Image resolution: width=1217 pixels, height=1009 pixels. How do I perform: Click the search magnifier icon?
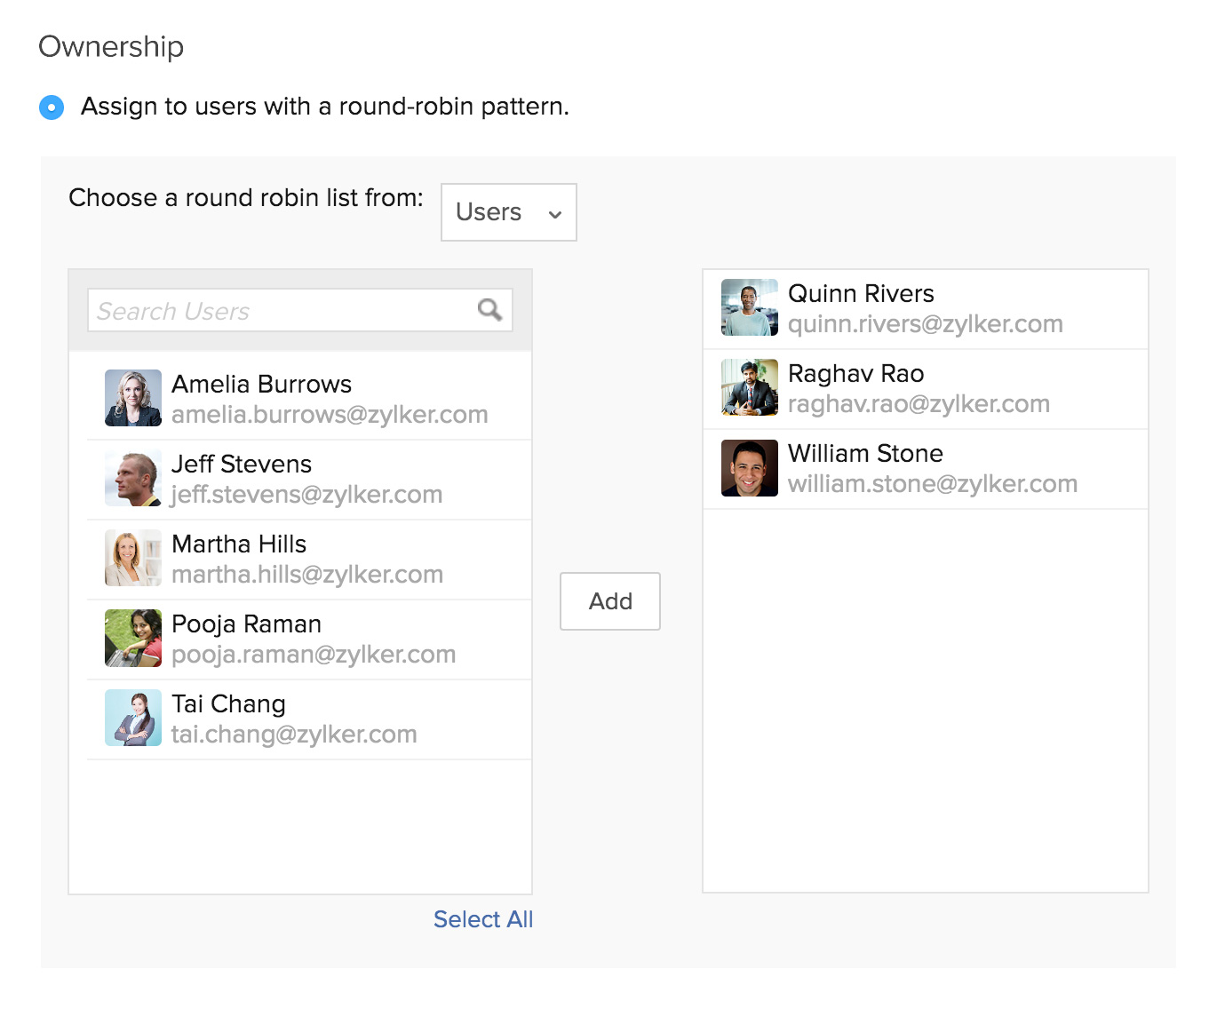489,310
